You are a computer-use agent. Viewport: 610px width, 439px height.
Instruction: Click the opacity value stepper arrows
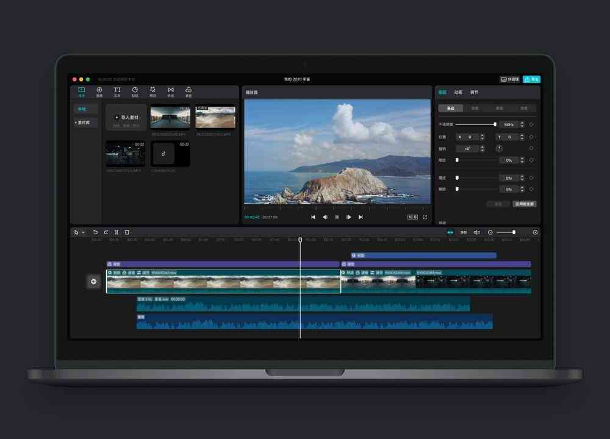tap(522, 124)
